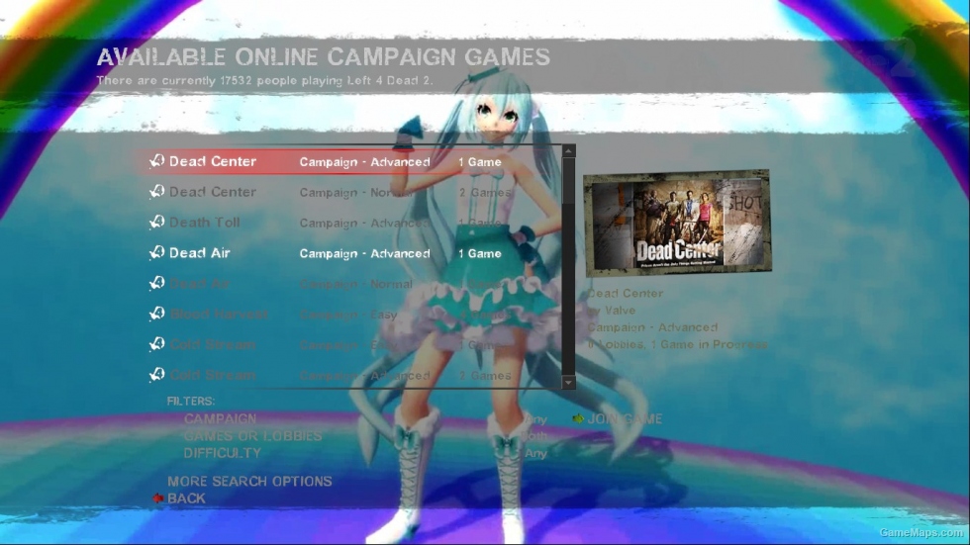Click "Campaign - Advanced" in Death Toll row
Viewport: 970px width, 545px height.
[364, 224]
